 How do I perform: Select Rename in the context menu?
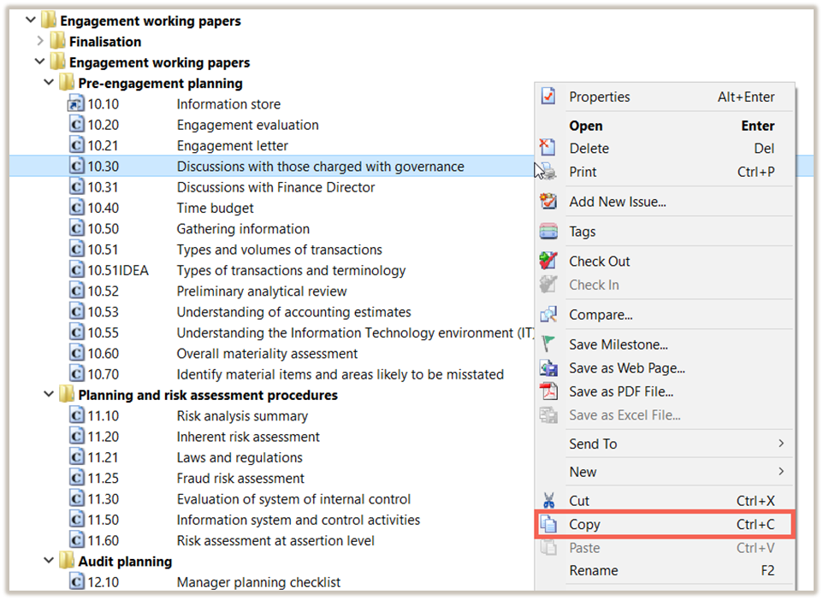pos(593,570)
